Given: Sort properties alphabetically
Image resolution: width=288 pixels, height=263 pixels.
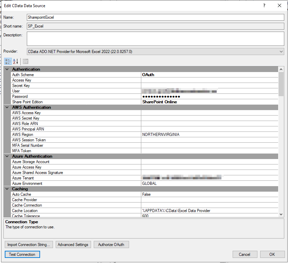Looking at the screenshot, I should (15, 62).
